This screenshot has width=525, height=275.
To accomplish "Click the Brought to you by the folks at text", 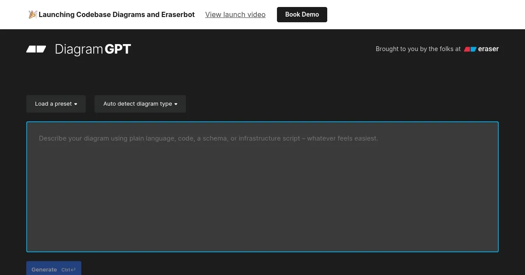I will (x=418, y=49).
